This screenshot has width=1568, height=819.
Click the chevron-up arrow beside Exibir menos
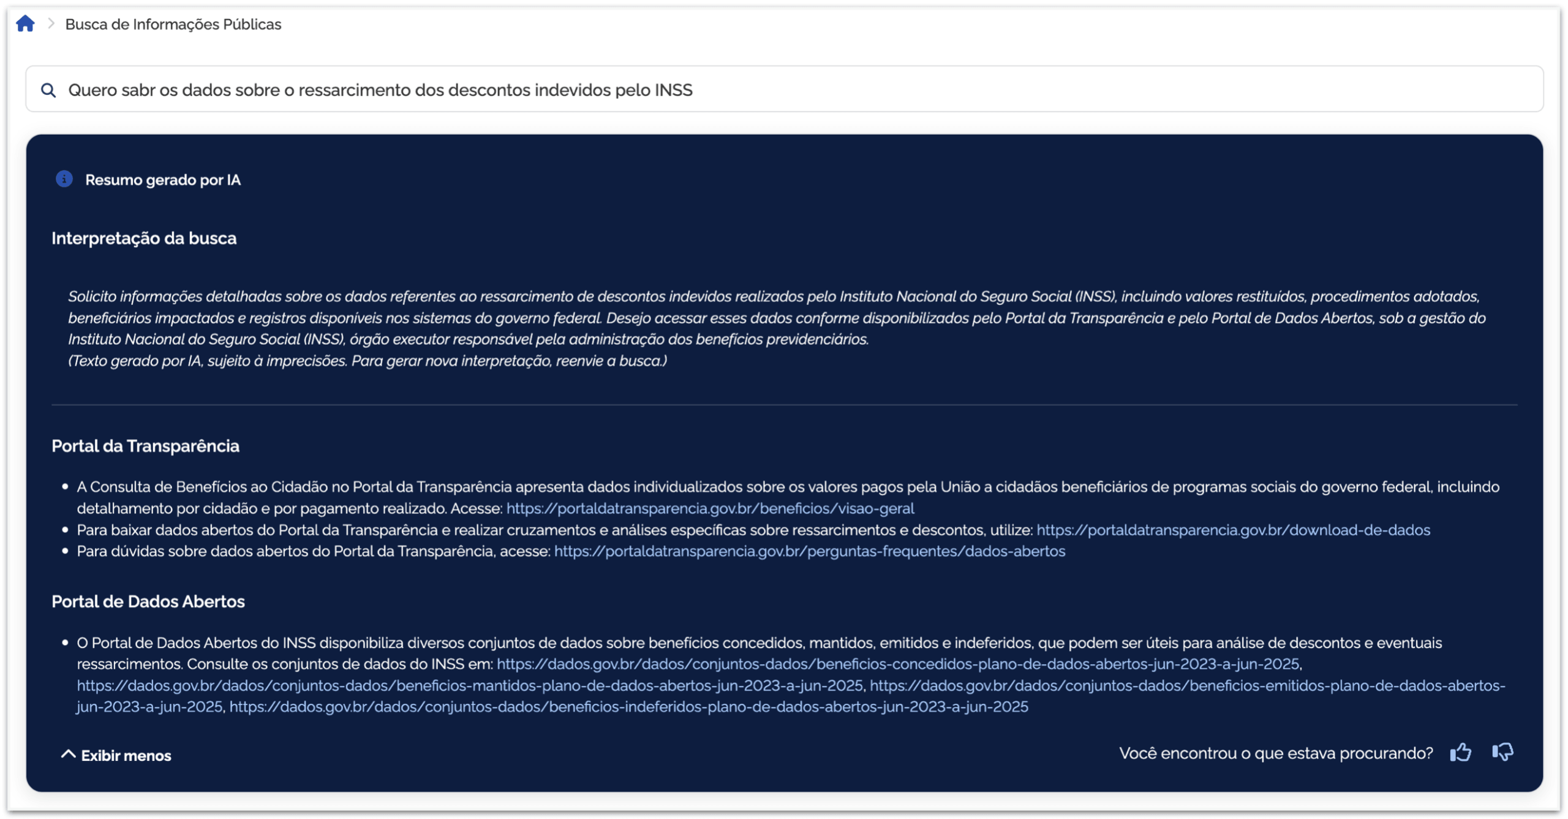coord(68,754)
